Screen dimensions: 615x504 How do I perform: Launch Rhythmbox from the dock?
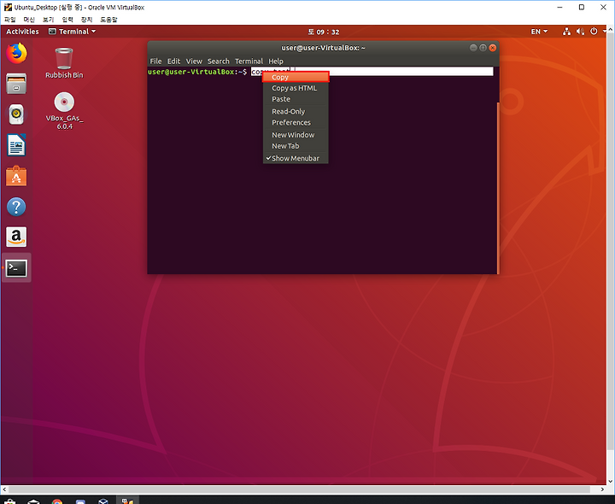click(16, 114)
